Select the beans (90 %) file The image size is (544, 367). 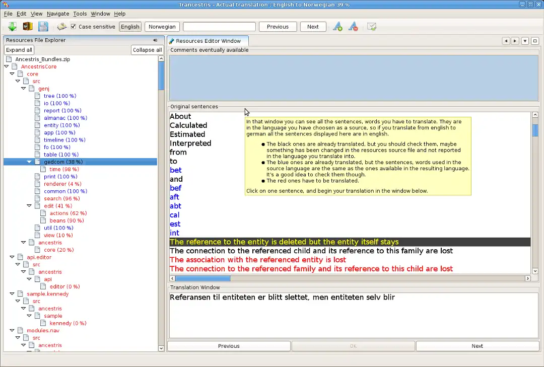pos(66,221)
